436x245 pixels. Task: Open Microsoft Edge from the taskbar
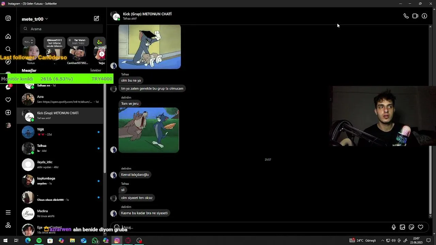28,241
